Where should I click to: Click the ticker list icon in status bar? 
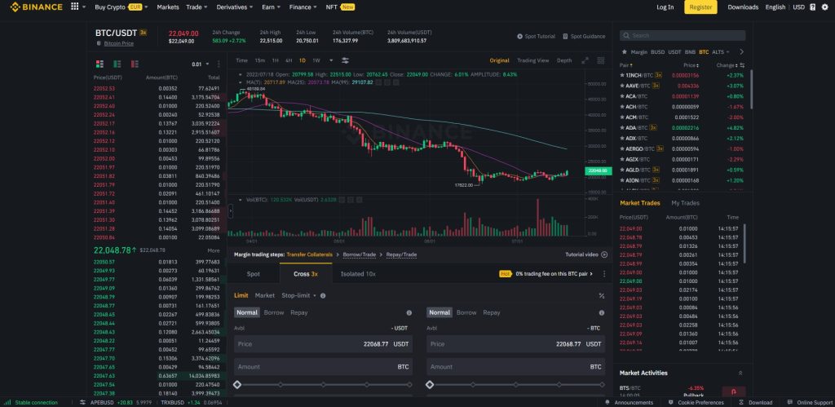82,403
